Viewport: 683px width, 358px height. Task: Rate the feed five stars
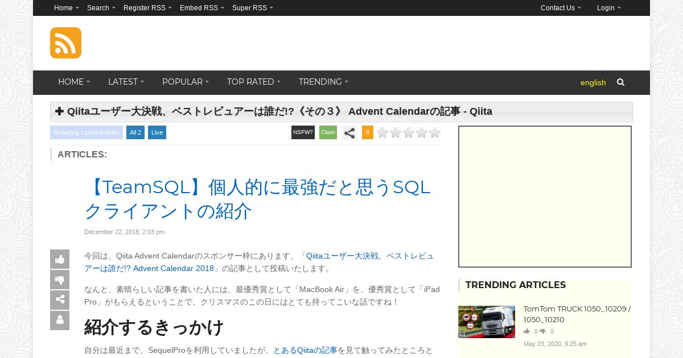(435, 133)
